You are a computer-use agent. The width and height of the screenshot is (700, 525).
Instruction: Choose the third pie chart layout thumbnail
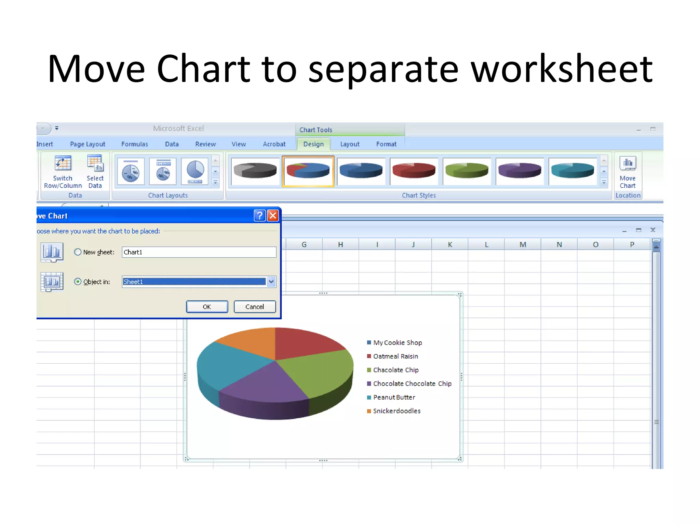(195, 171)
